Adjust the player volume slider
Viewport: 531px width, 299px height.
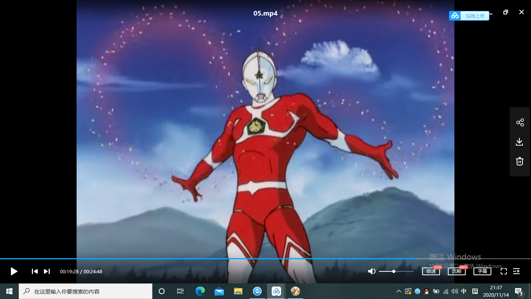pyautogui.click(x=397, y=271)
